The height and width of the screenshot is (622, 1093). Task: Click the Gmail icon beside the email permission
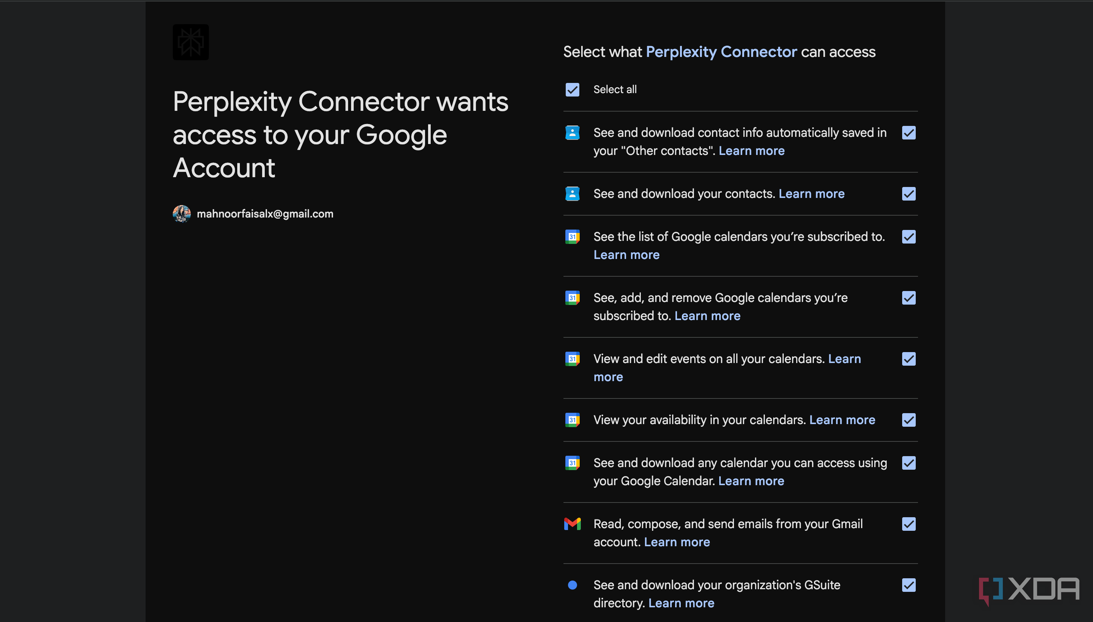tap(572, 524)
